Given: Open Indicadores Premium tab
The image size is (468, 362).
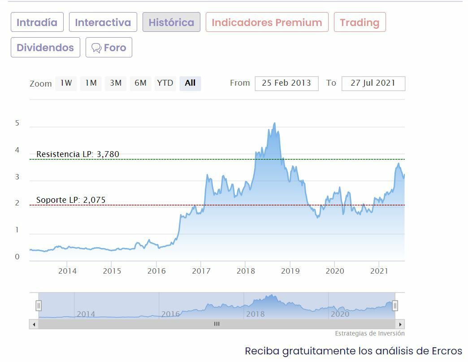Looking at the screenshot, I should coord(267,22).
